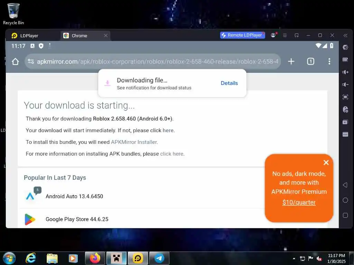Tap the Chrome home icon
The width and height of the screenshot is (354, 265).
(x=15, y=61)
